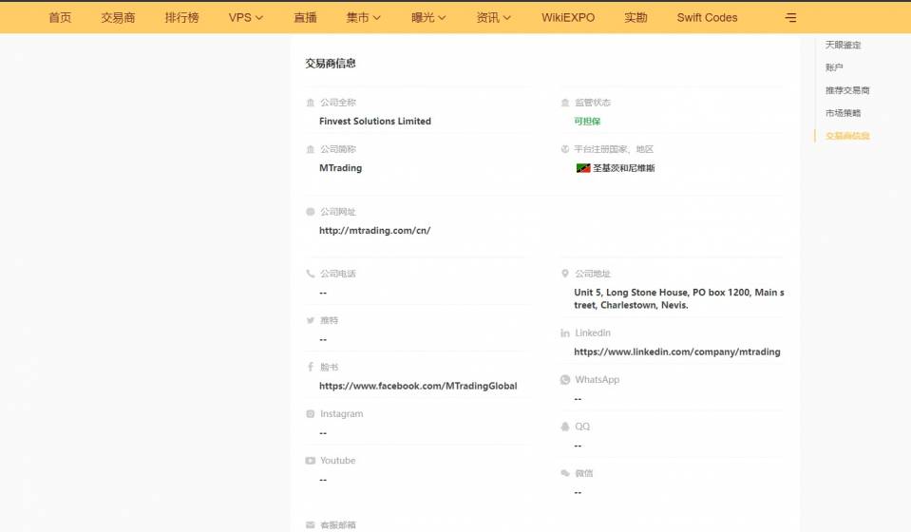
Task: Click the Instagram icon
Action: [311, 414]
